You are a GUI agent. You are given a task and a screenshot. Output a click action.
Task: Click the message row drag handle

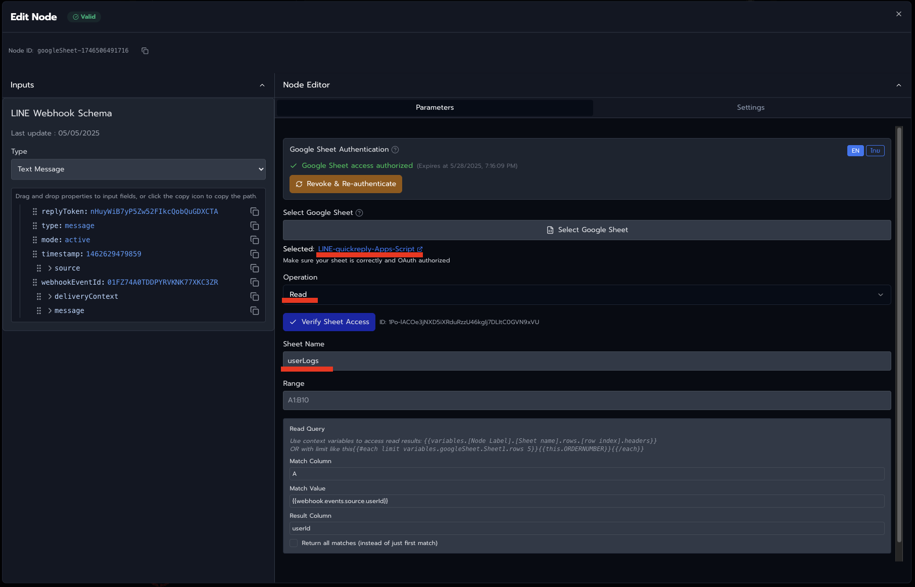pyautogui.click(x=39, y=310)
